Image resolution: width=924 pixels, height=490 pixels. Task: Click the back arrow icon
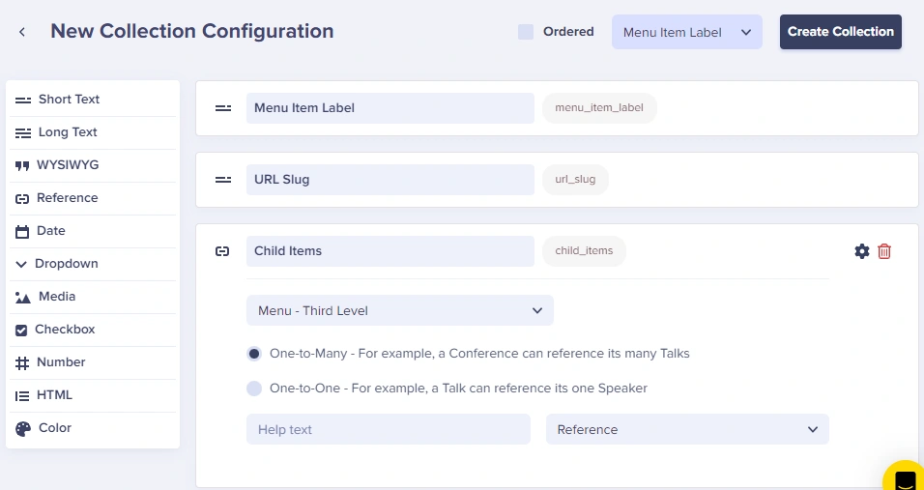tap(22, 32)
